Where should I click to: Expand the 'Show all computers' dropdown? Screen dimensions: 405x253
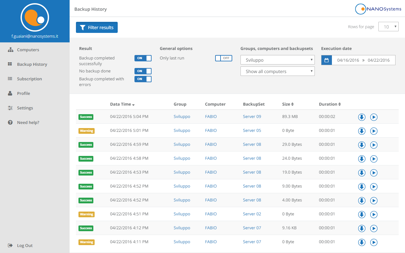click(x=277, y=71)
